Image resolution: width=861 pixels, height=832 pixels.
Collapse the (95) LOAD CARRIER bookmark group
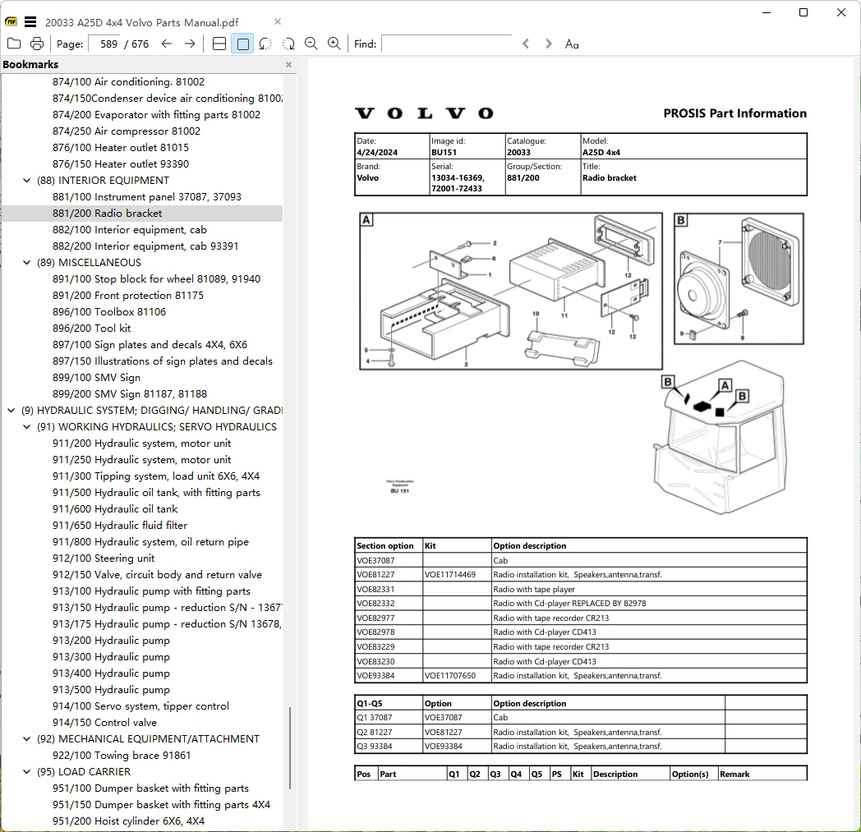pyautogui.click(x=26, y=771)
